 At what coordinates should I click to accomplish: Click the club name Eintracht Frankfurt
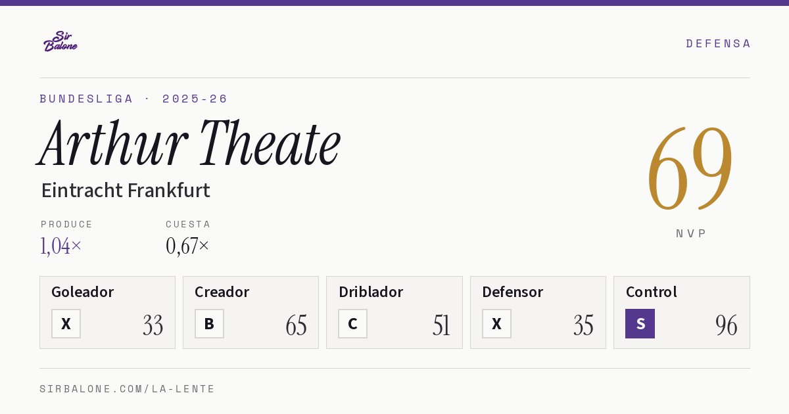pos(126,191)
